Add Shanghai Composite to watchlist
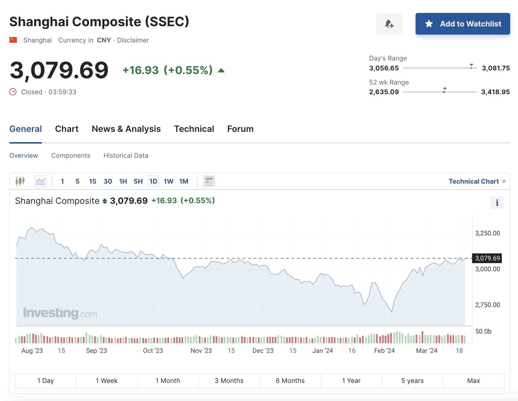Viewport: 518px width, 401px height. pyautogui.click(x=463, y=24)
